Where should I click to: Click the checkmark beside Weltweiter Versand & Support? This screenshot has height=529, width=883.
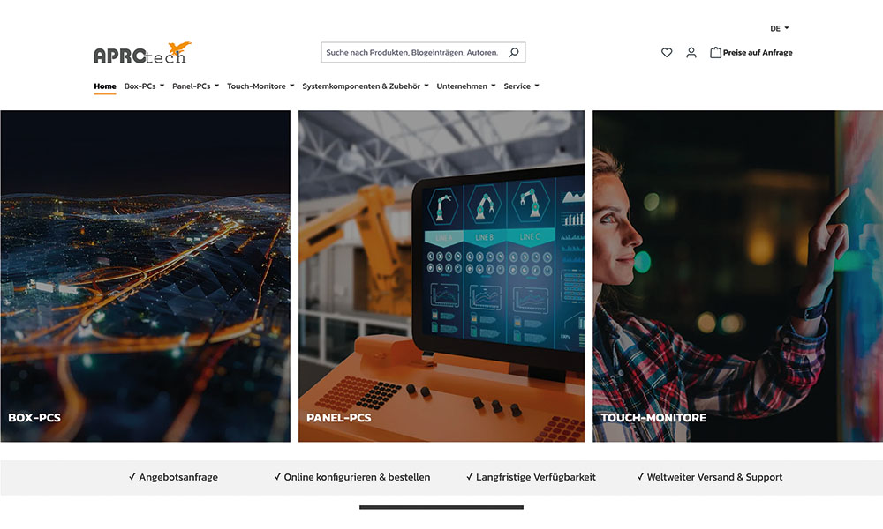click(x=640, y=476)
